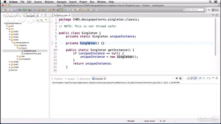Open Run button dropdown arrow
Screen dimensions: 221x124
(x=27, y=10)
